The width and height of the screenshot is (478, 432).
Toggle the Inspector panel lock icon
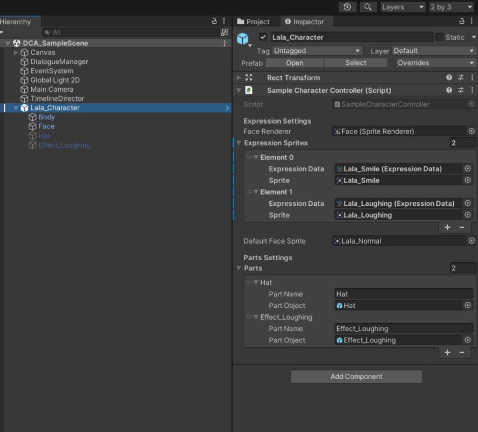(x=462, y=21)
